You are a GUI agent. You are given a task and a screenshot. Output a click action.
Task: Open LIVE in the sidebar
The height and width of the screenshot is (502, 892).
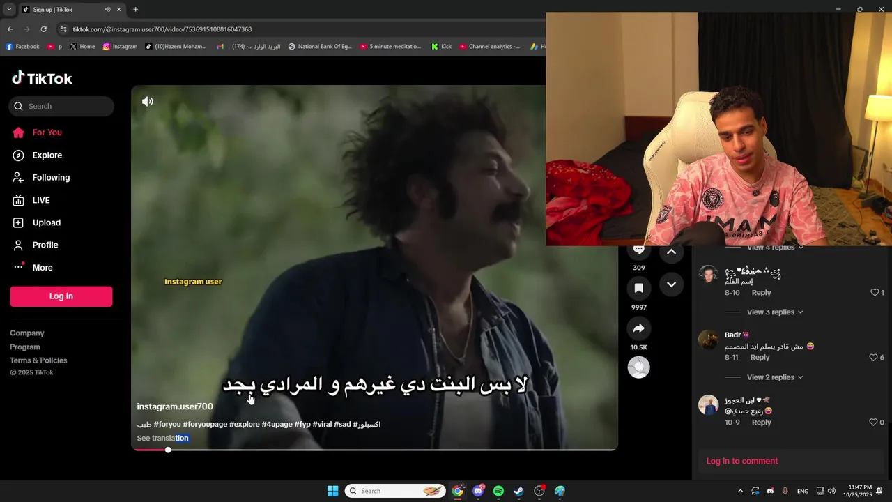click(31, 200)
